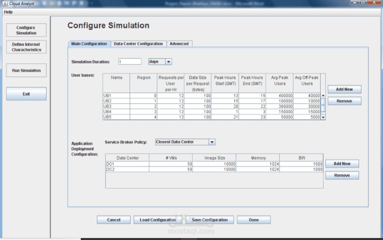This screenshot has width=383, height=240.
Task: Click the Peak Hours Start (GMT) header
Action: [225, 83]
